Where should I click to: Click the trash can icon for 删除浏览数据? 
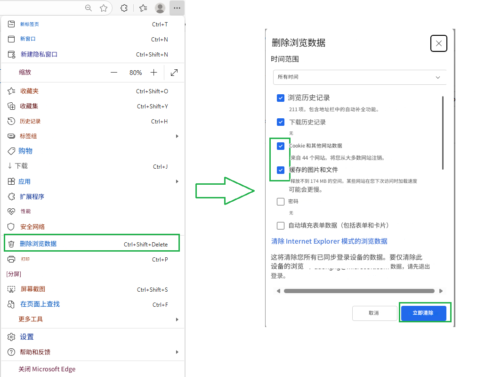(x=11, y=244)
